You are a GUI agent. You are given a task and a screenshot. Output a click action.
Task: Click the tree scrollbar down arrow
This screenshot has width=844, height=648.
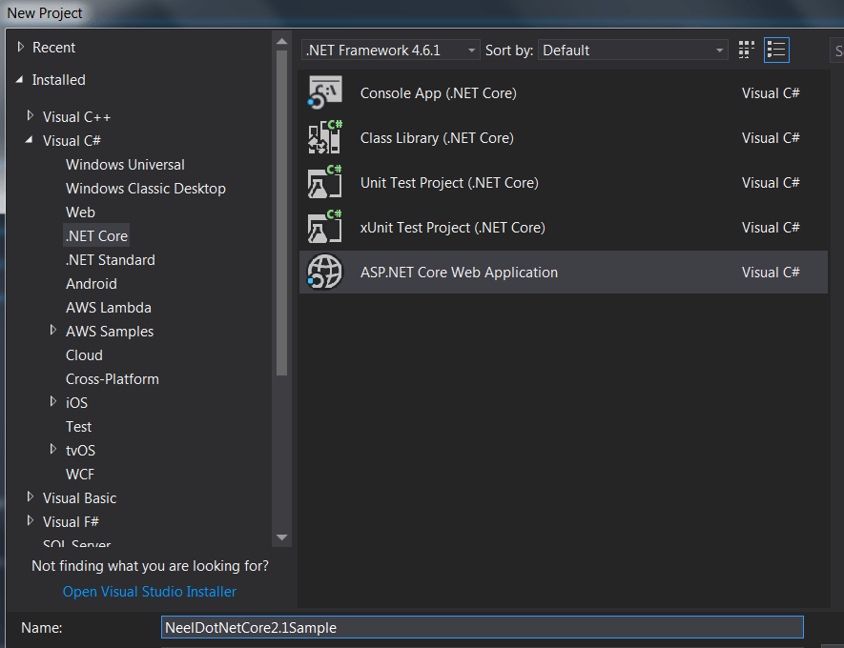[281, 537]
